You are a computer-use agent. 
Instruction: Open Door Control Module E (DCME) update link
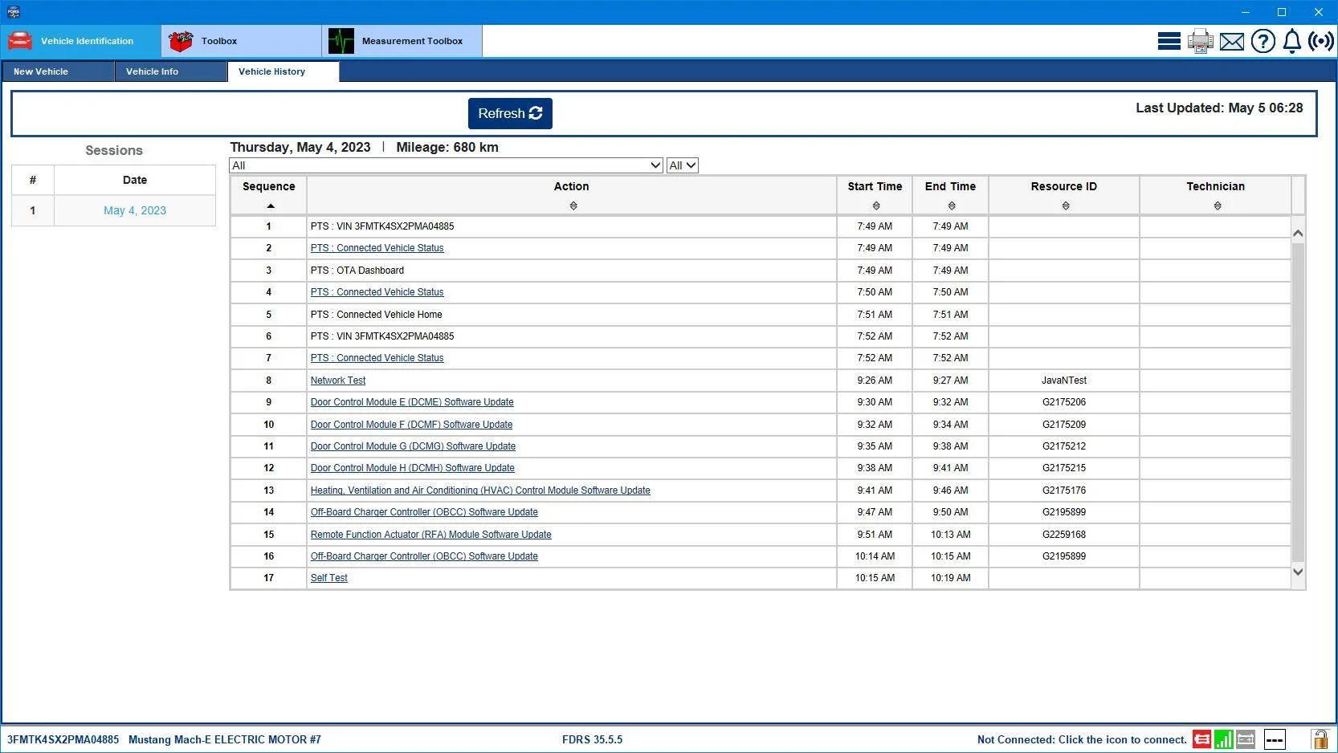pos(412,402)
